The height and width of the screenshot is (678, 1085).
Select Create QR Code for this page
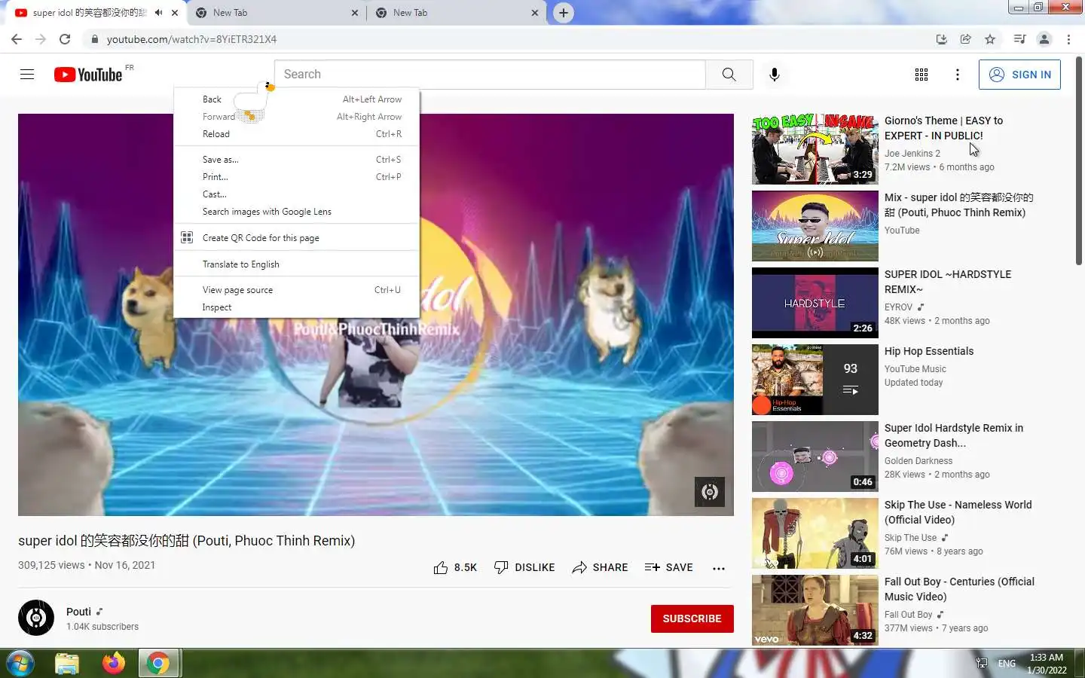point(296,238)
